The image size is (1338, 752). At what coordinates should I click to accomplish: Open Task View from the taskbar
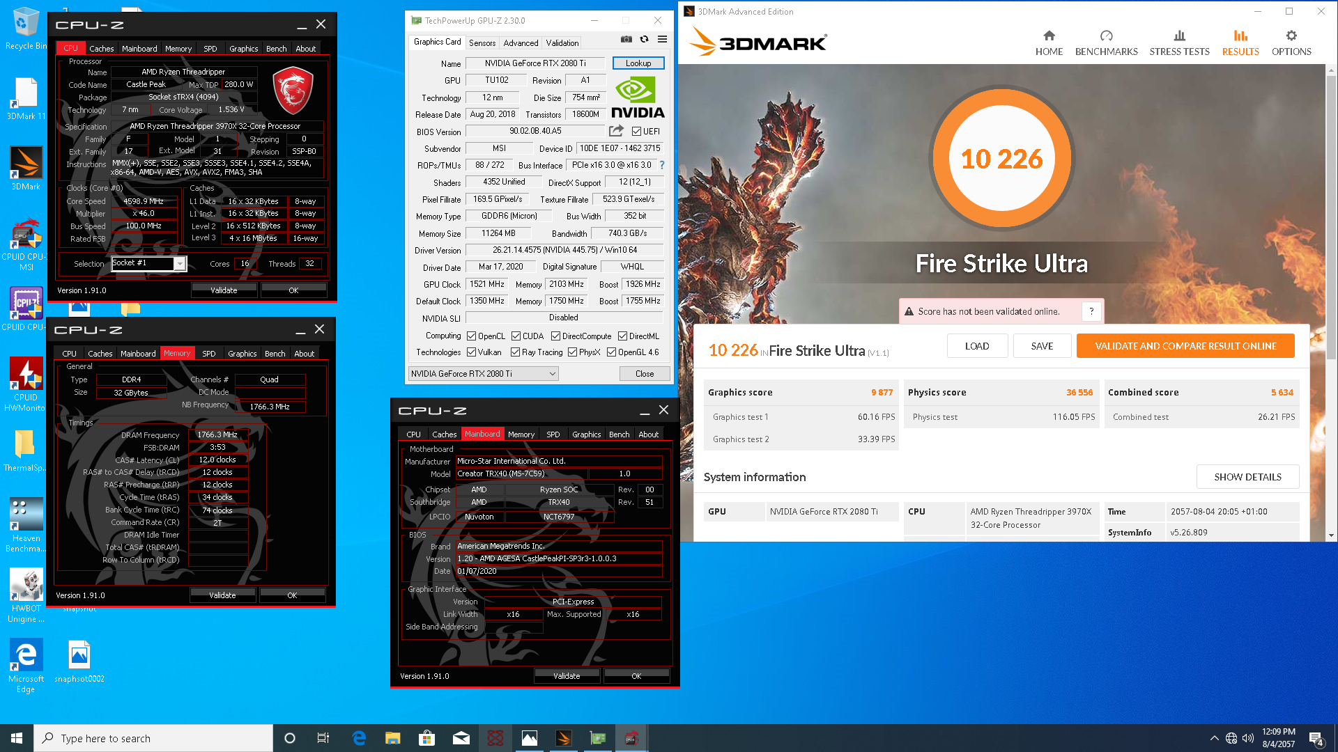coord(323,738)
